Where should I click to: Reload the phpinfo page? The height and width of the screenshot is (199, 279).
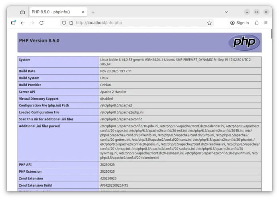41,23
